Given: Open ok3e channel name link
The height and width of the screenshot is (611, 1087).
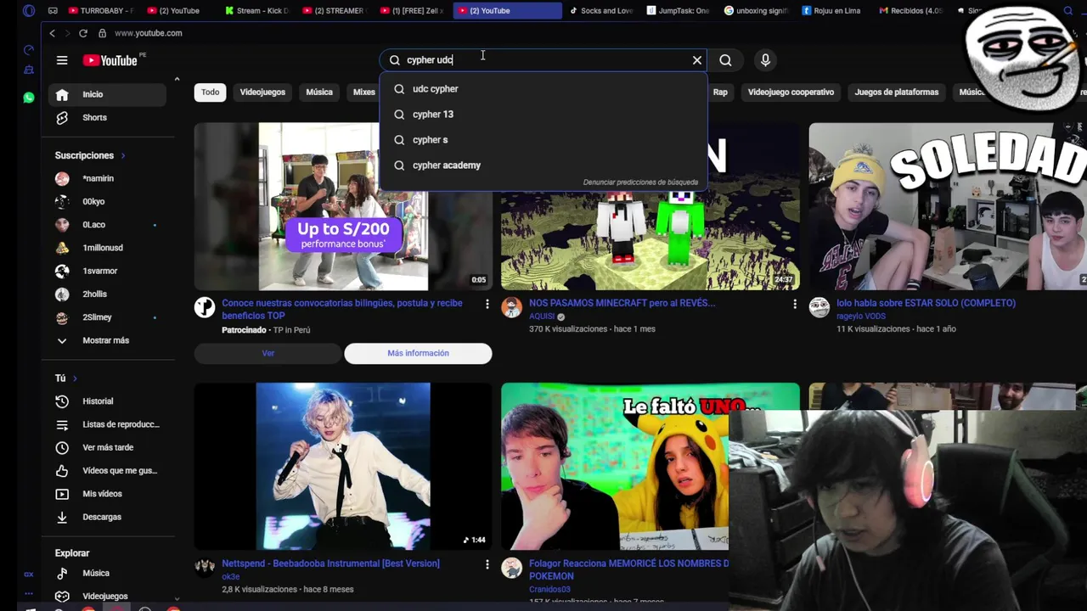Looking at the screenshot, I should tap(231, 577).
